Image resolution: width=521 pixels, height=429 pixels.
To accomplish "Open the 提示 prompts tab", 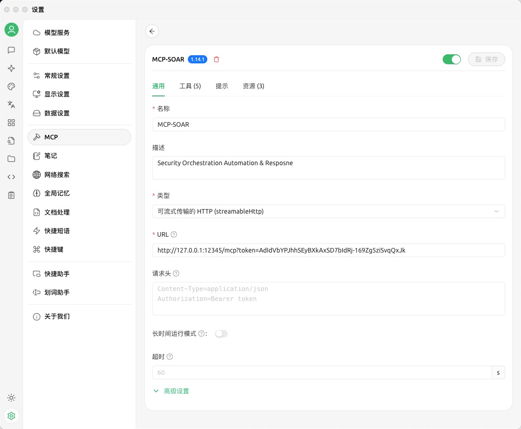I will (x=222, y=86).
